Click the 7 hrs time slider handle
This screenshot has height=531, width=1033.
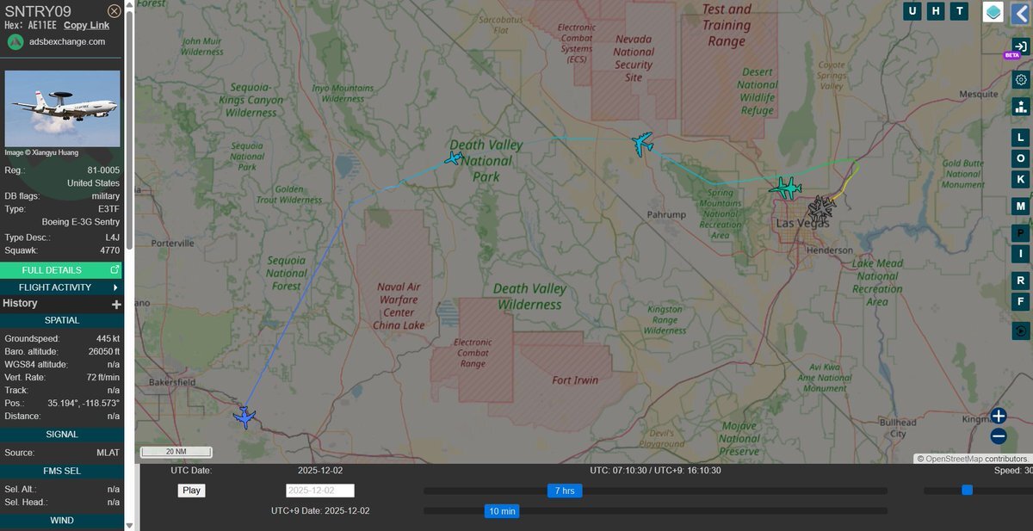[565, 491]
